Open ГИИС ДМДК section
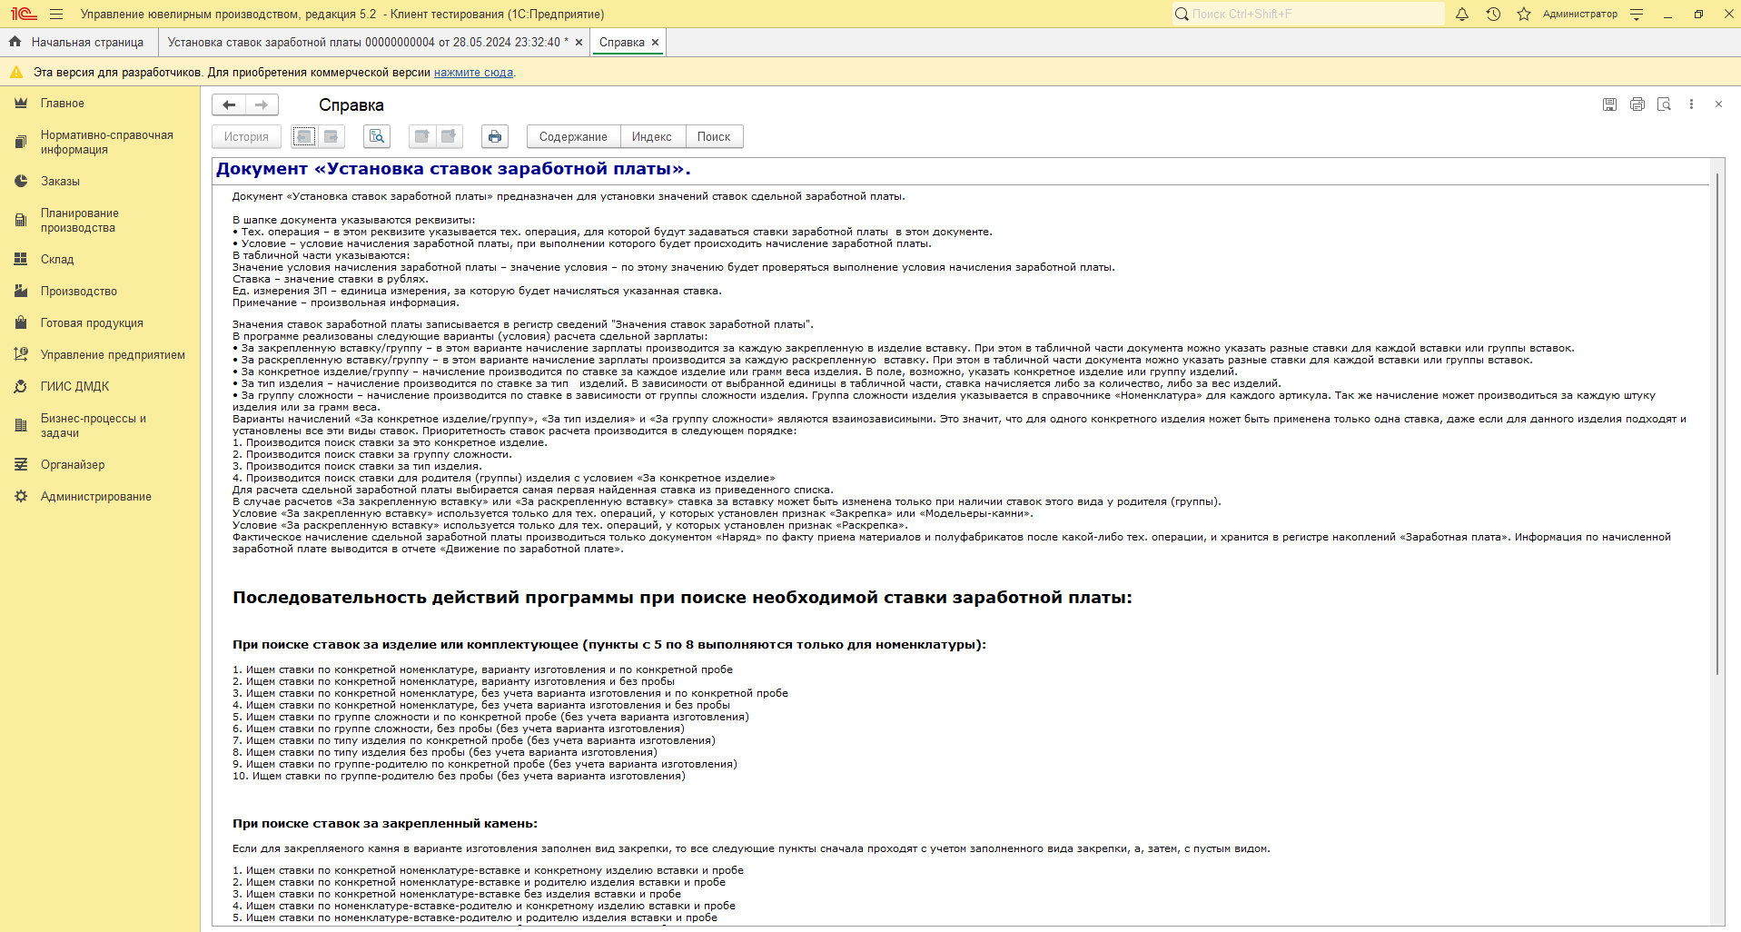Screen dimensions: 1741x932 pyautogui.click(x=100, y=387)
